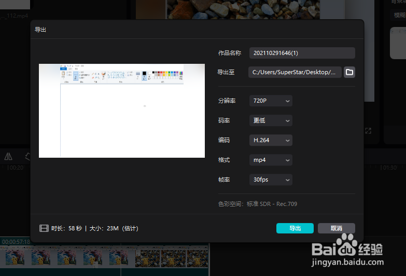Click the film strip icon beside duration
The width and height of the screenshot is (406, 276).
[x=44, y=228]
